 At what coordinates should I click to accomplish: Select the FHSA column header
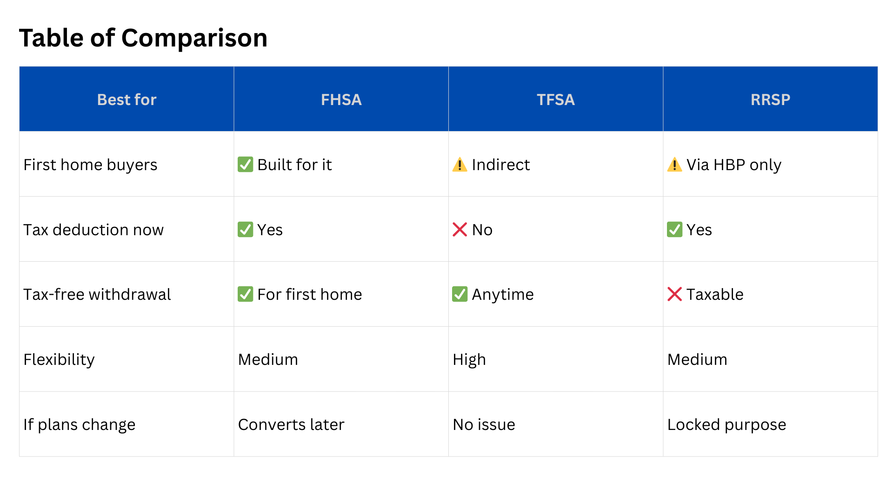[x=341, y=99]
